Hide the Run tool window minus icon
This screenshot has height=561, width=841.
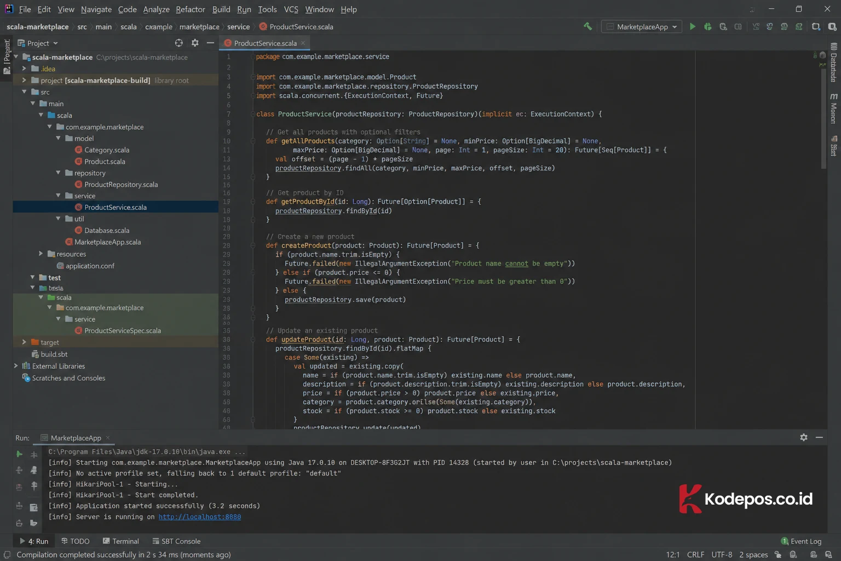point(819,437)
